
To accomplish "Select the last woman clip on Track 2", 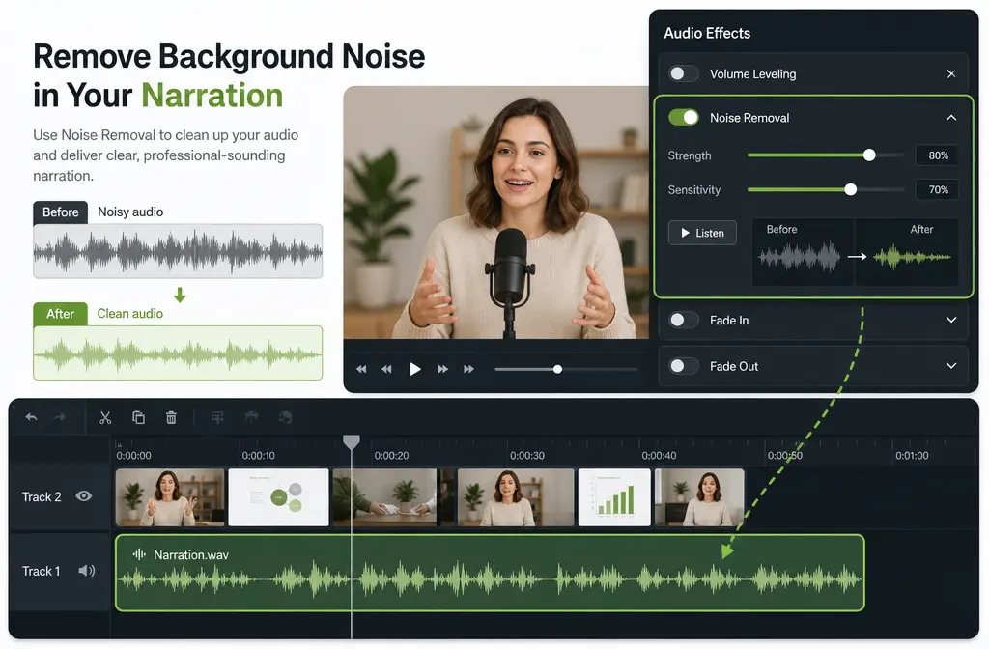I will point(699,497).
